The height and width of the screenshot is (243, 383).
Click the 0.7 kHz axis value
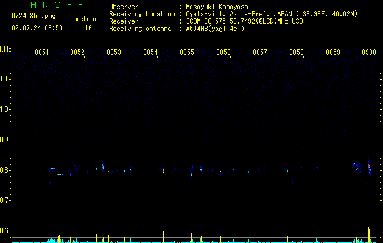click(x=5, y=200)
